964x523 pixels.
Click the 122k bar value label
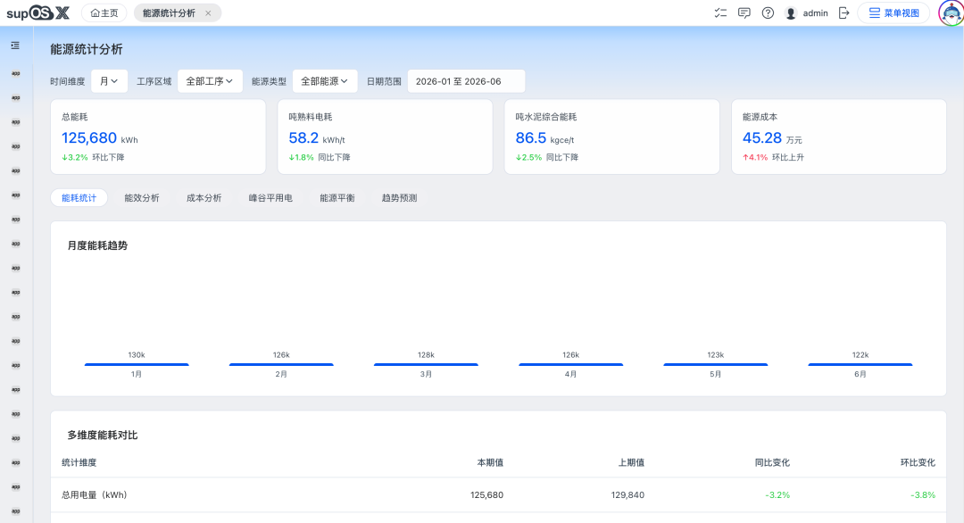click(x=860, y=355)
